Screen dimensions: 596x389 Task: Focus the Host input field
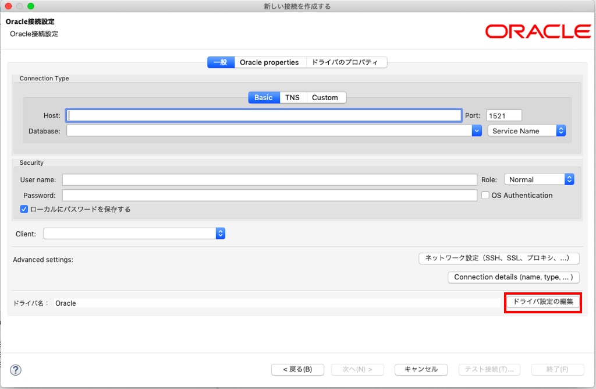click(264, 116)
